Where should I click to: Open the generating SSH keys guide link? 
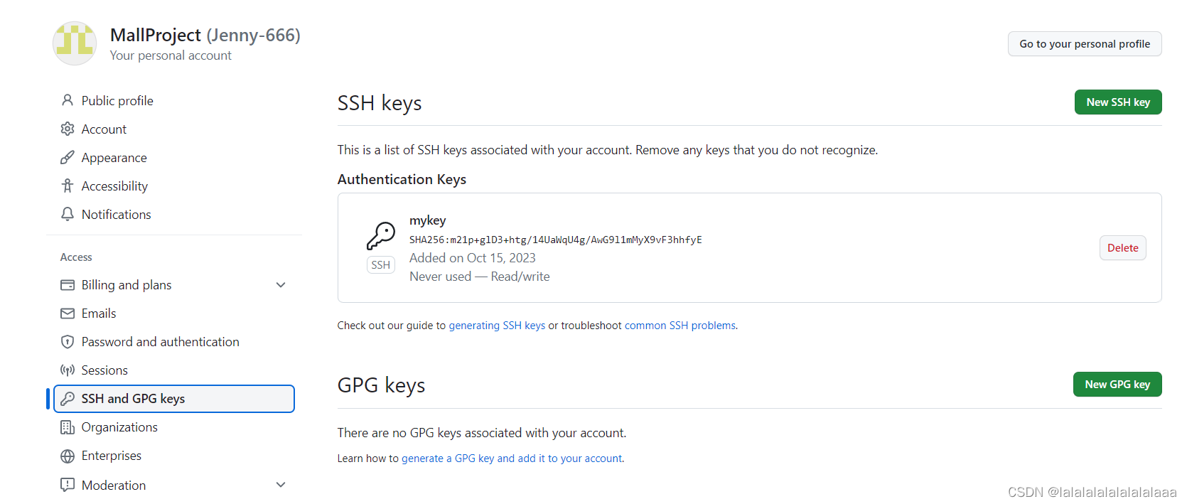click(x=497, y=326)
